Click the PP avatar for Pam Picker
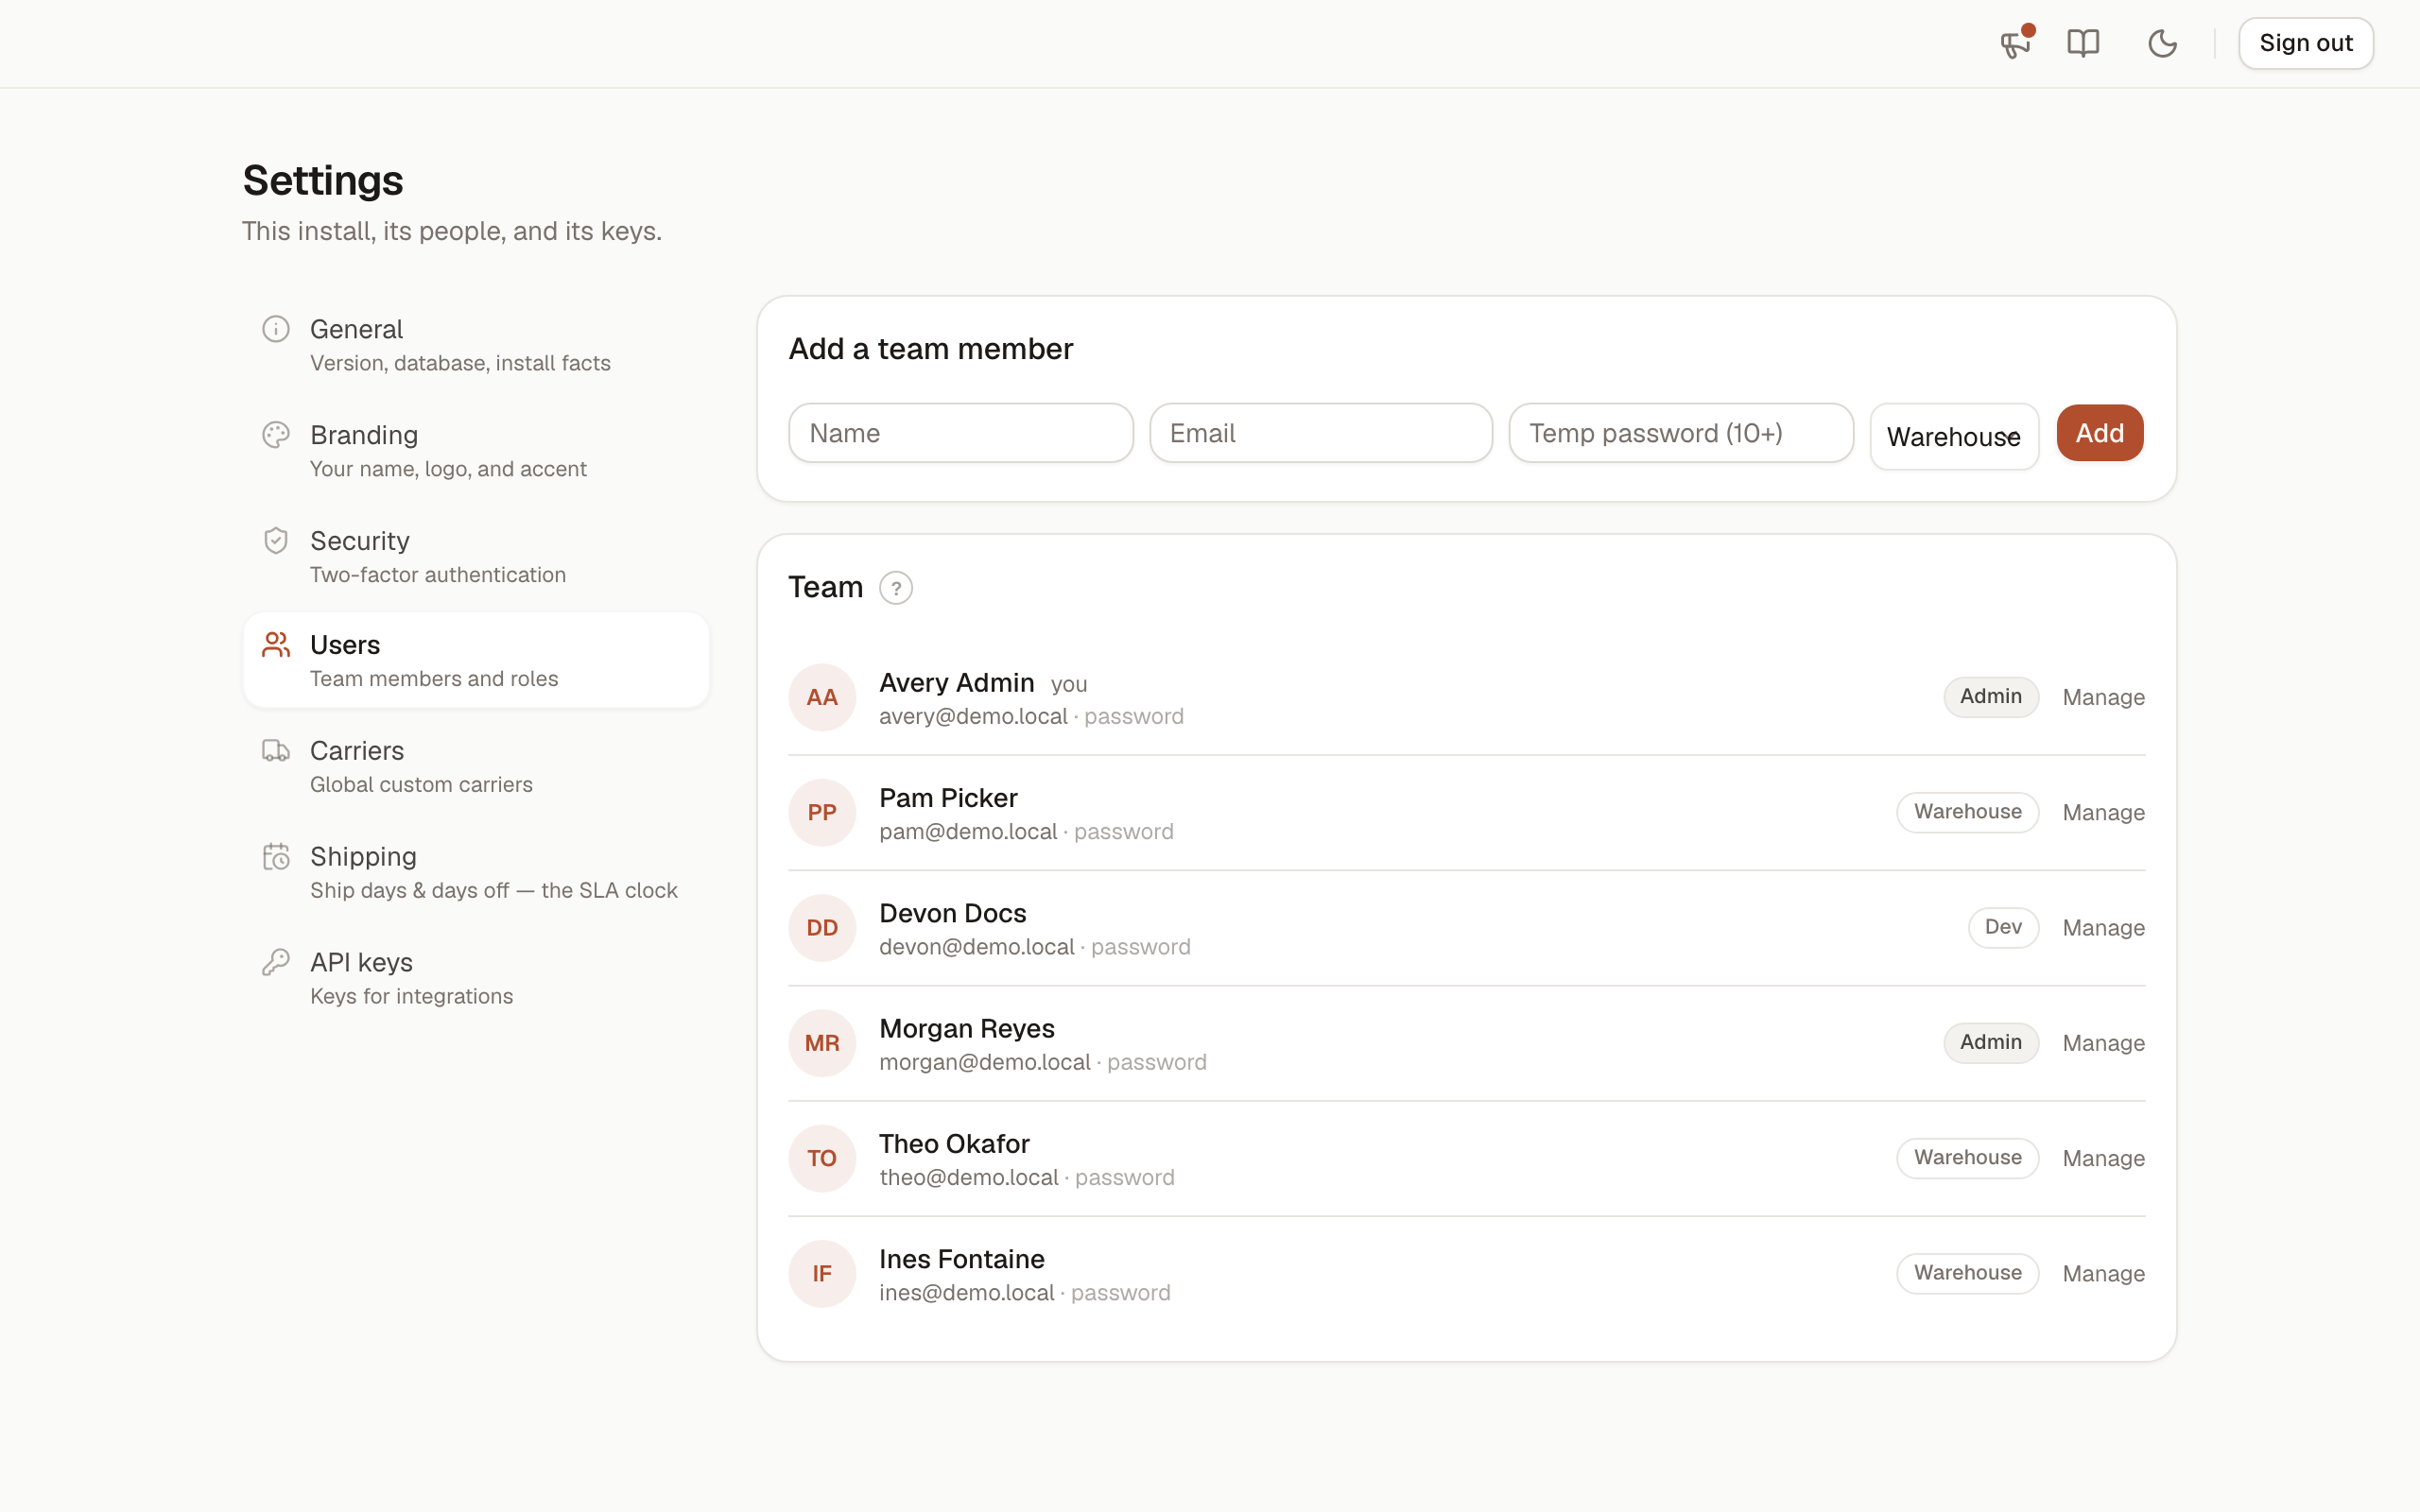The width and height of the screenshot is (2420, 1512). tap(822, 812)
